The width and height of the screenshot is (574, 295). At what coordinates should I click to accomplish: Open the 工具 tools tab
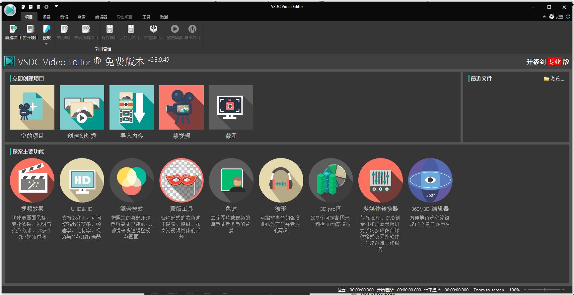point(146,17)
